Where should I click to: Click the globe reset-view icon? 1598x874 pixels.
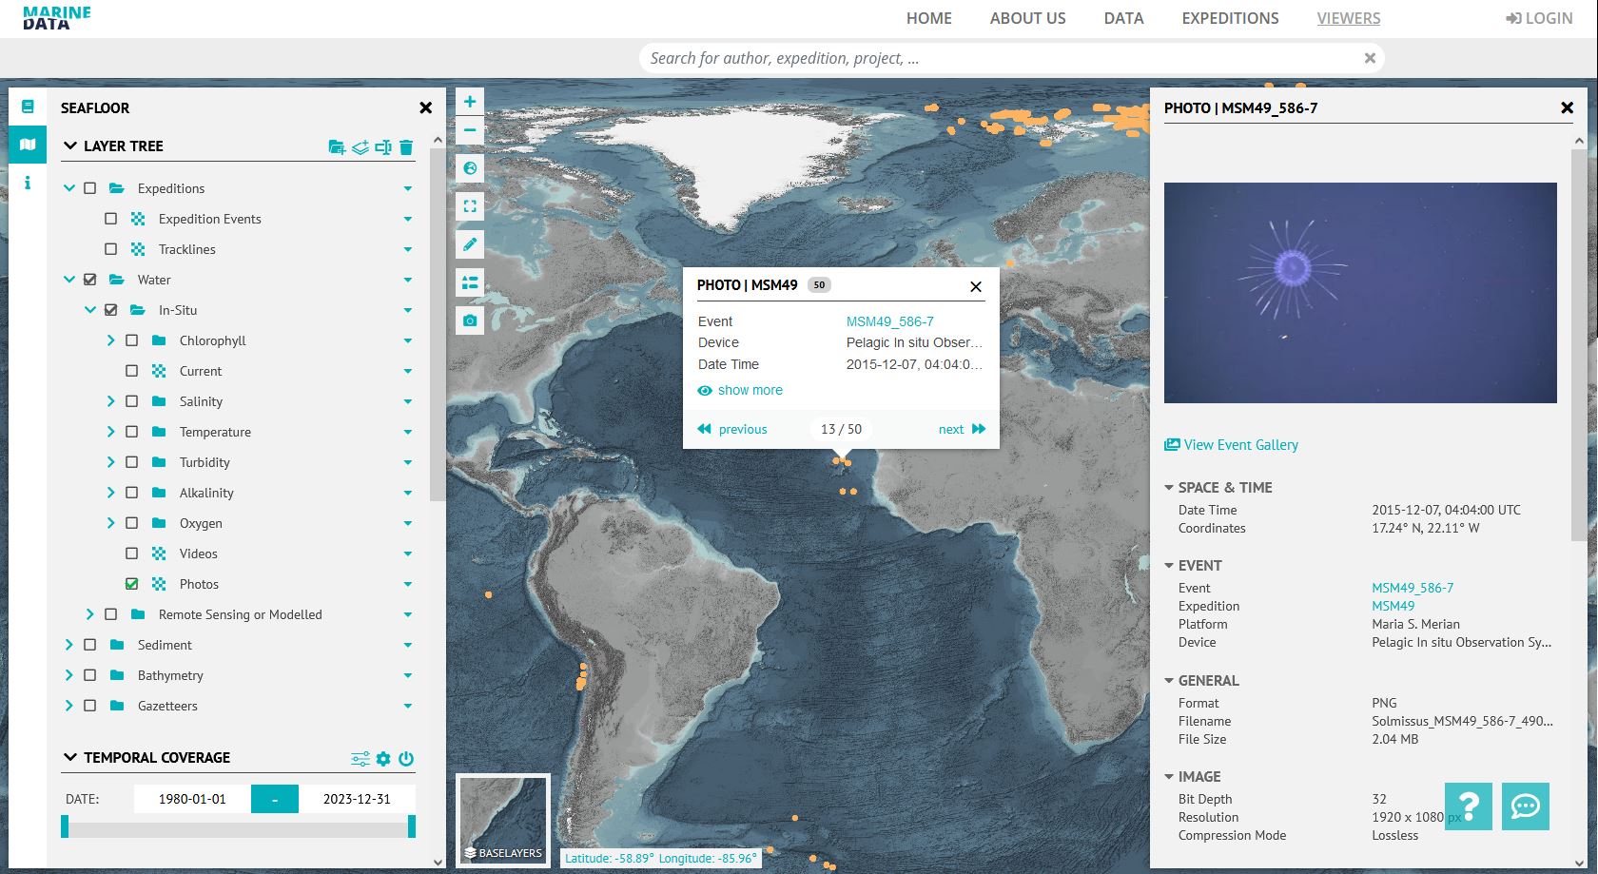coord(469,167)
